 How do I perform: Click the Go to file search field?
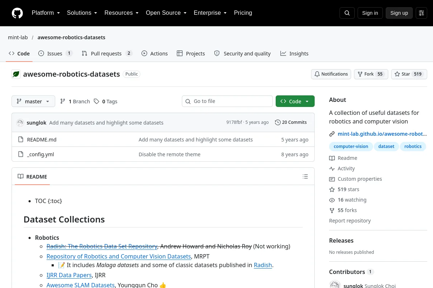pos(227,102)
